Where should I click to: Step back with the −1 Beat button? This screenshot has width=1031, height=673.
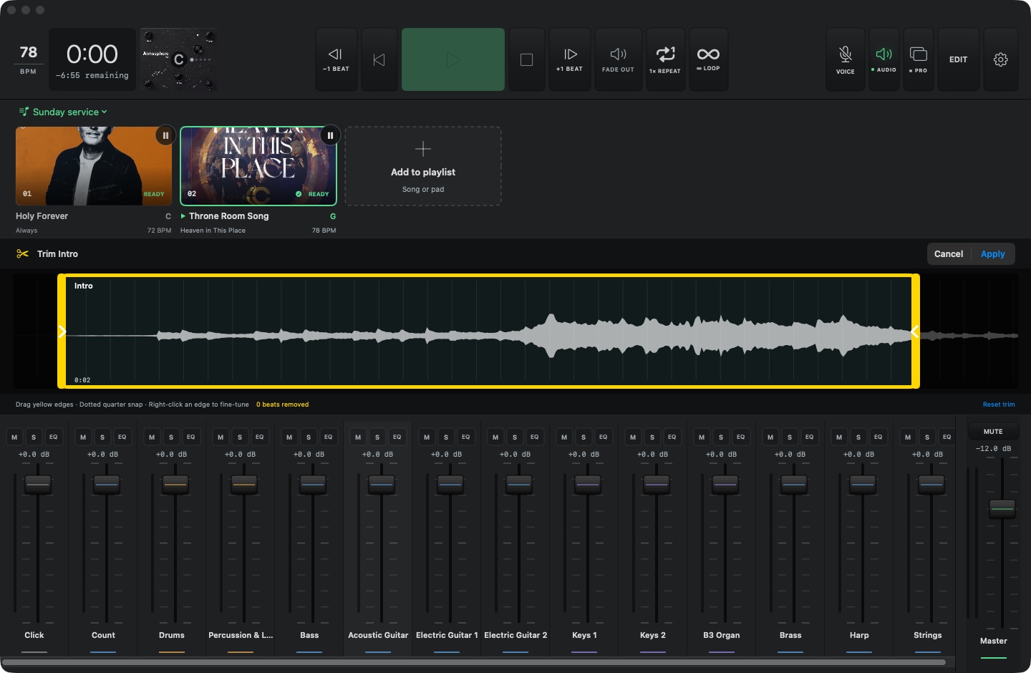pos(335,59)
